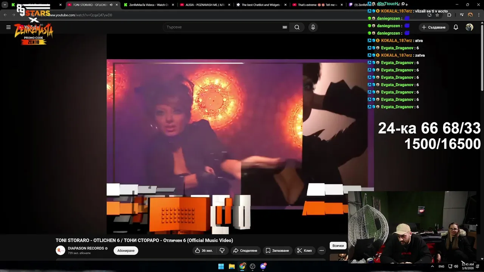Open the clock showing 12:45 AM
This screenshot has height=272, width=484.
[468, 266]
